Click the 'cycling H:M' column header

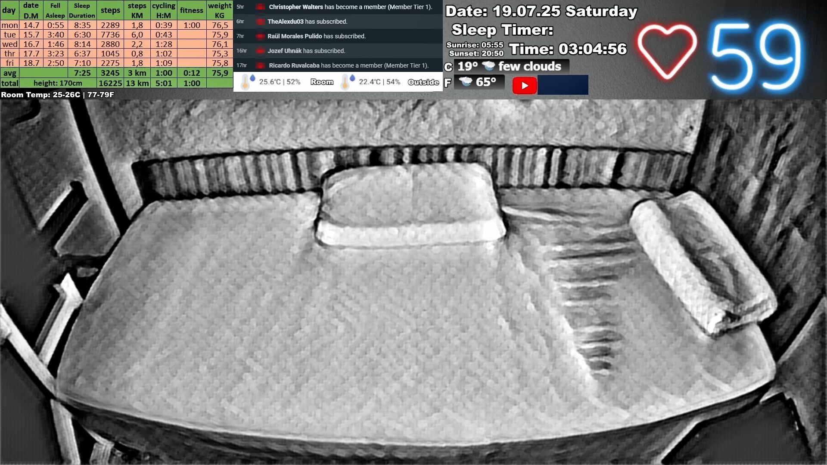(x=164, y=10)
